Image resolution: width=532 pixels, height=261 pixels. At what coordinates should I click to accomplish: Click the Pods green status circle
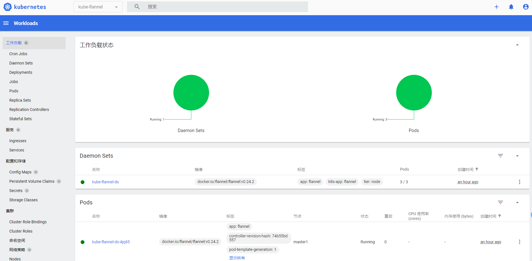click(x=414, y=93)
